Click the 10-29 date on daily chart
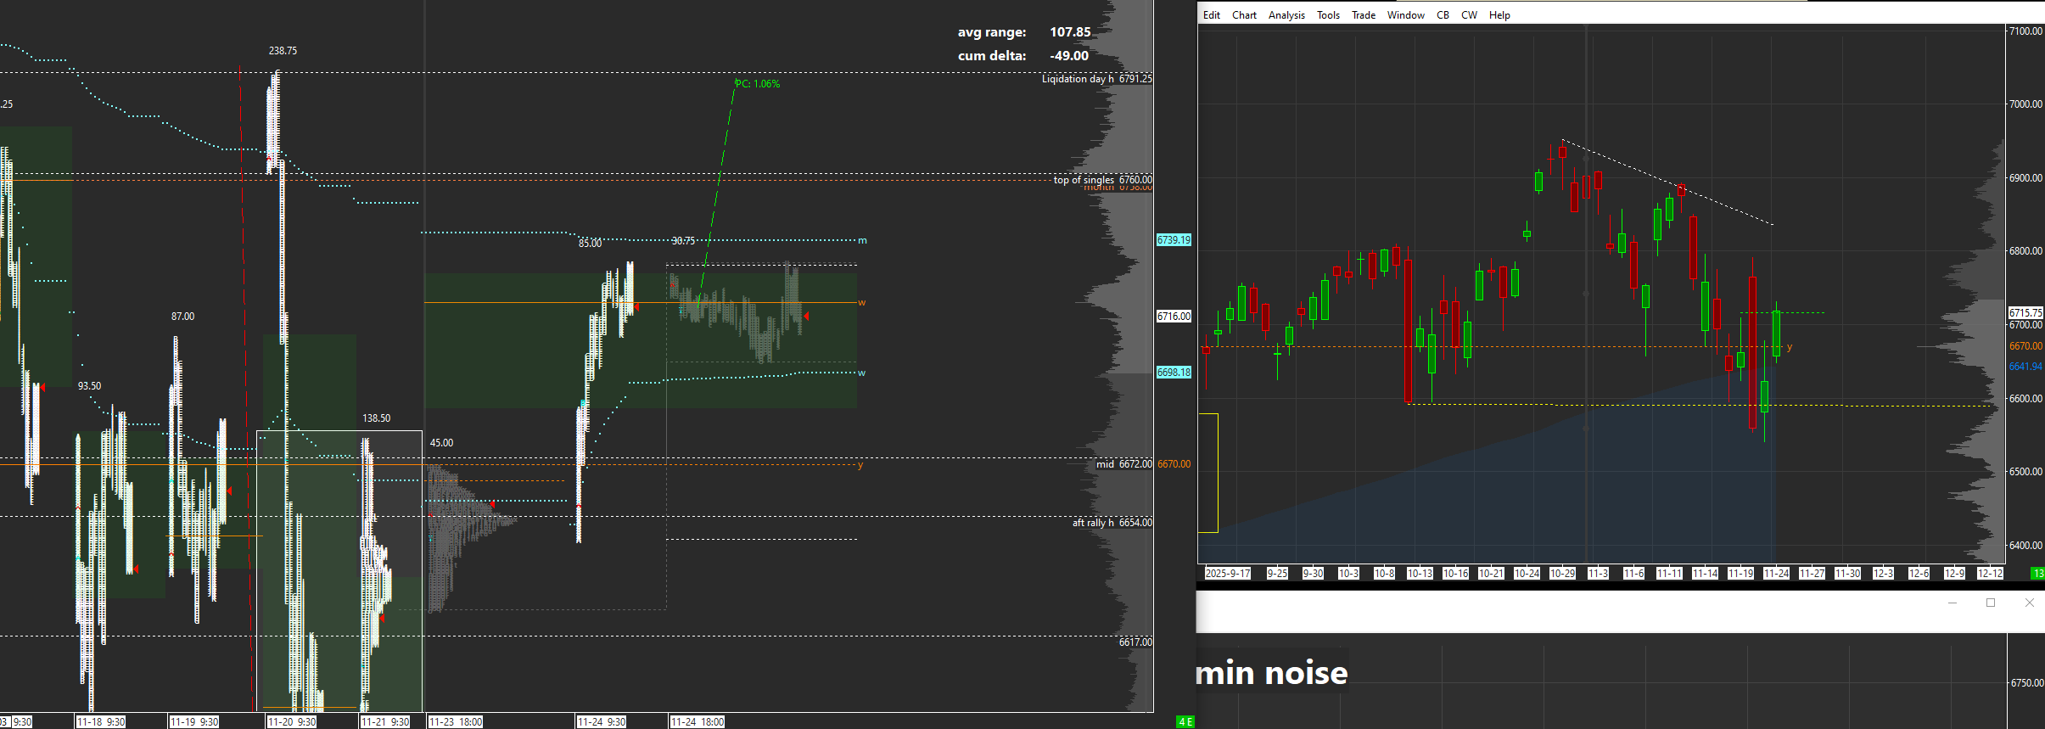The width and height of the screenshot is (2045, 729). 1562,574
